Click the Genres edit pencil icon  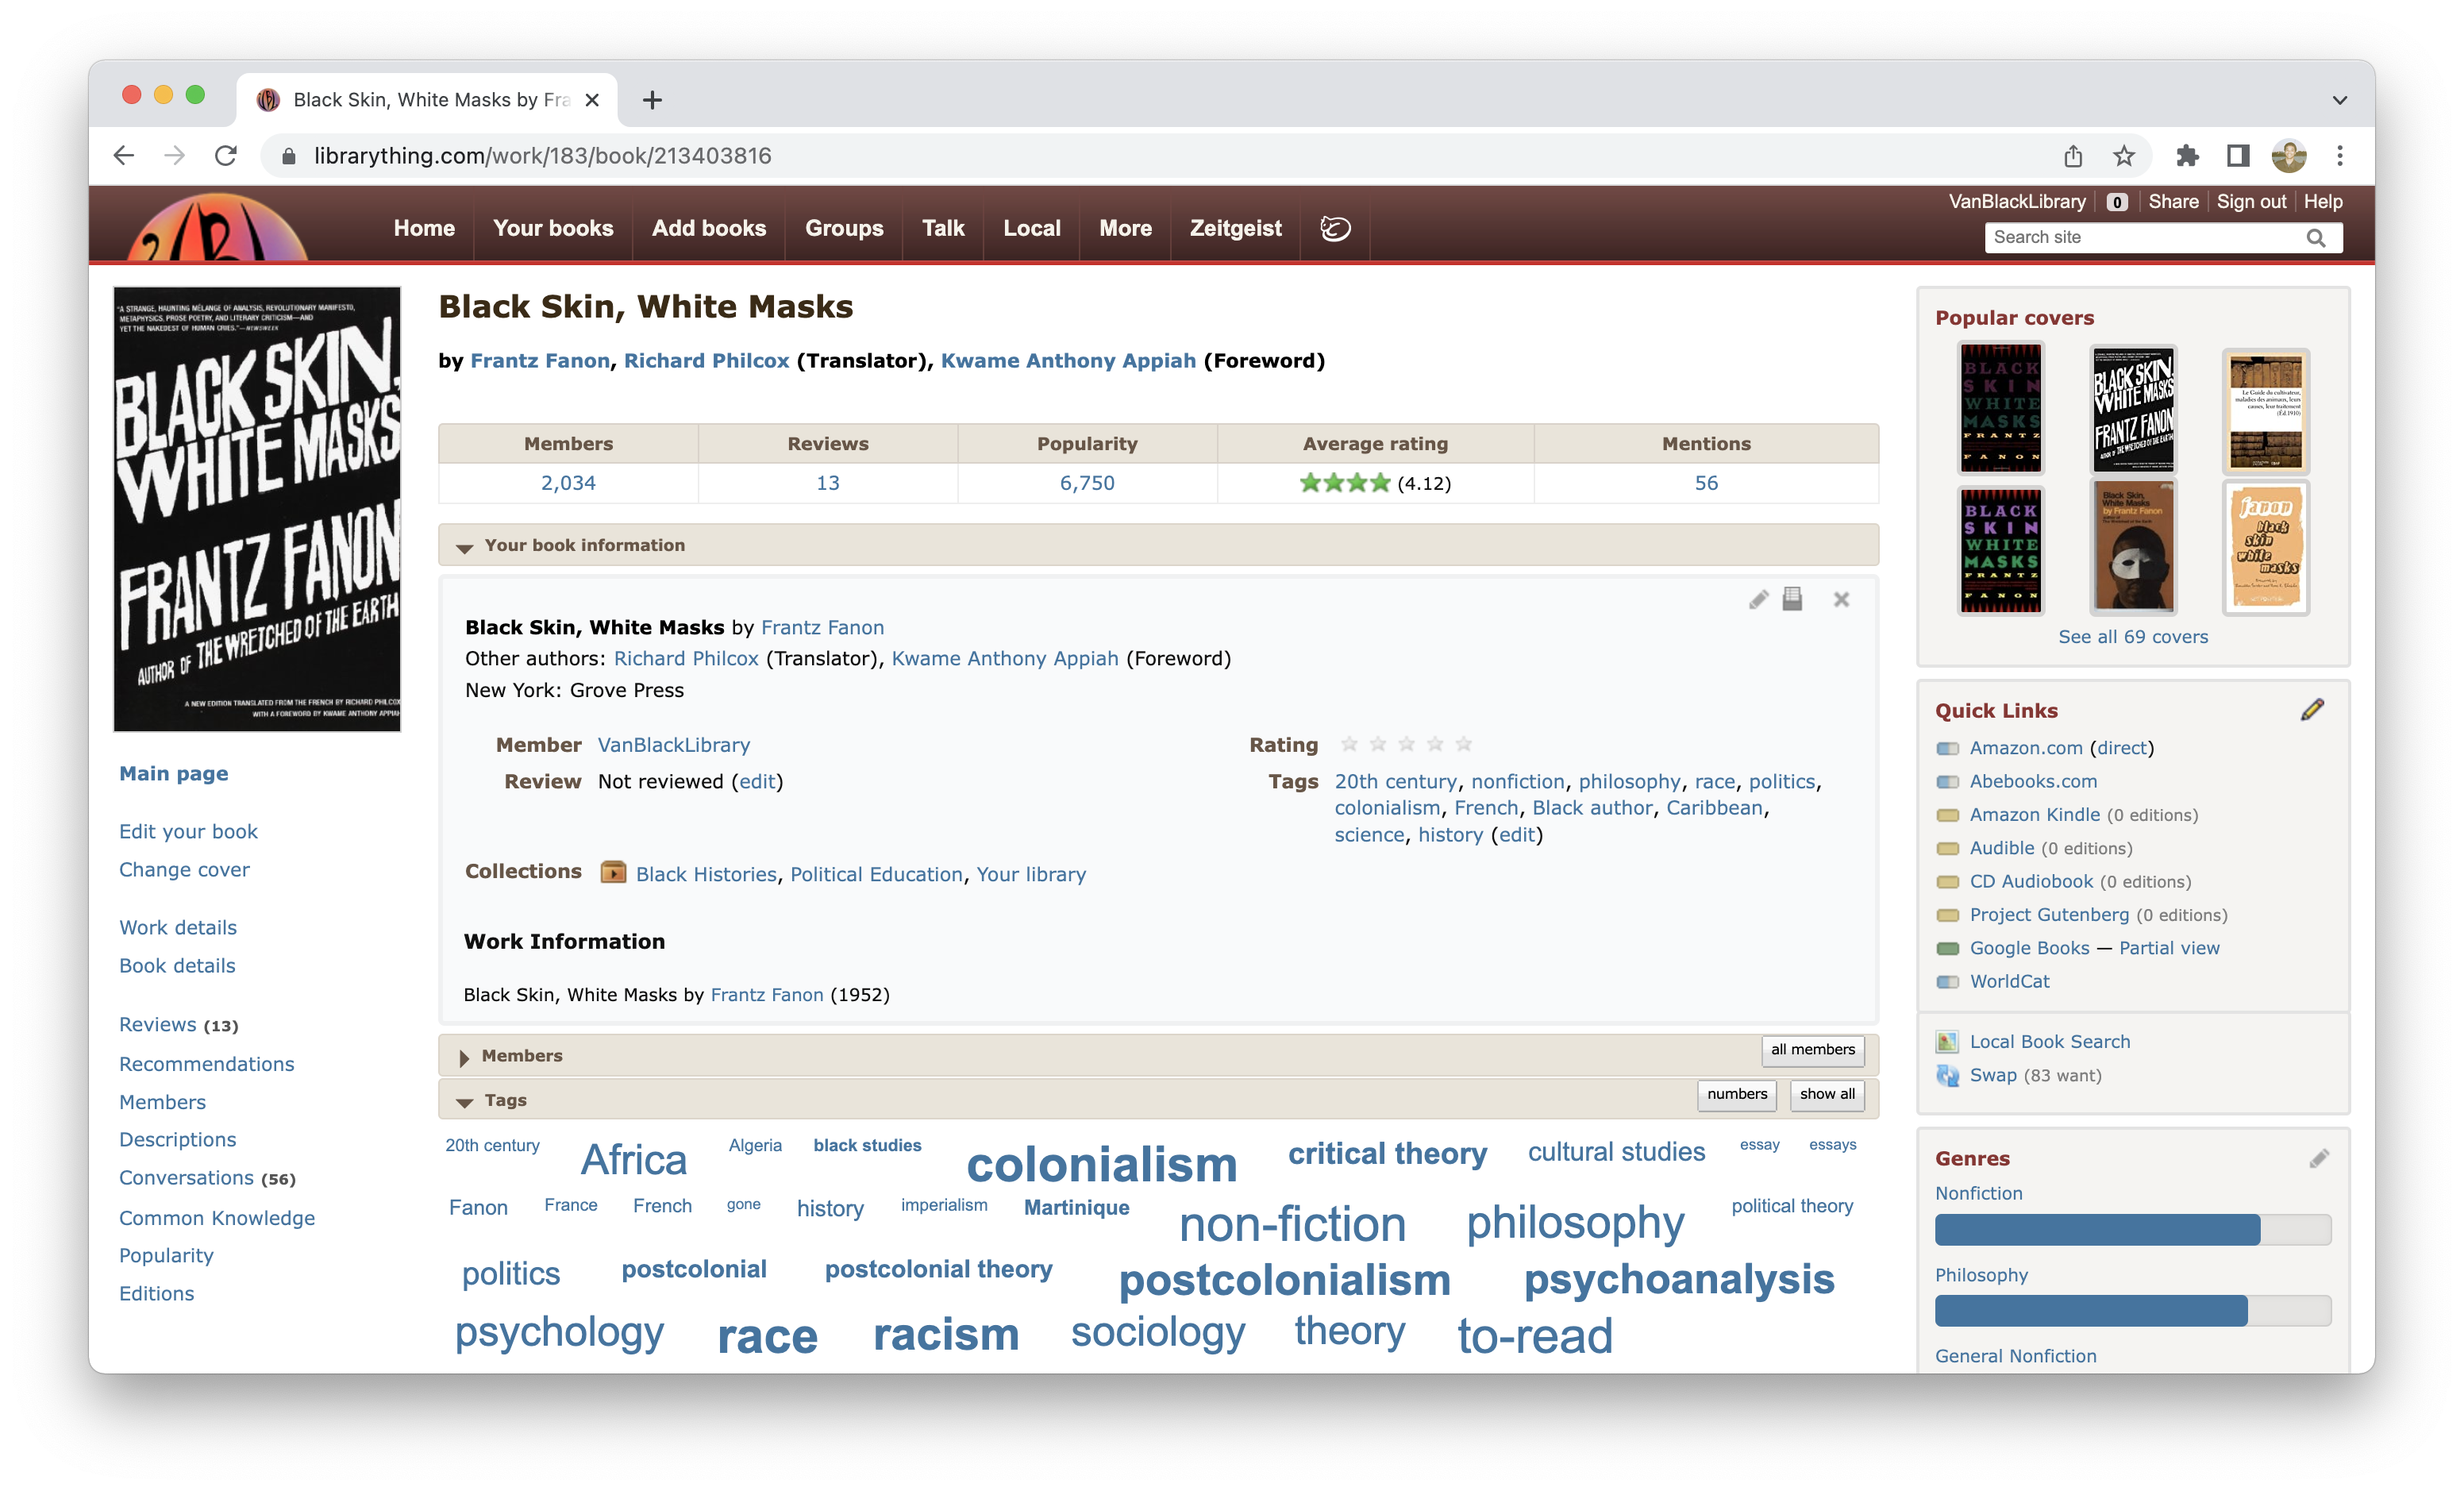coord(2319,1158)
